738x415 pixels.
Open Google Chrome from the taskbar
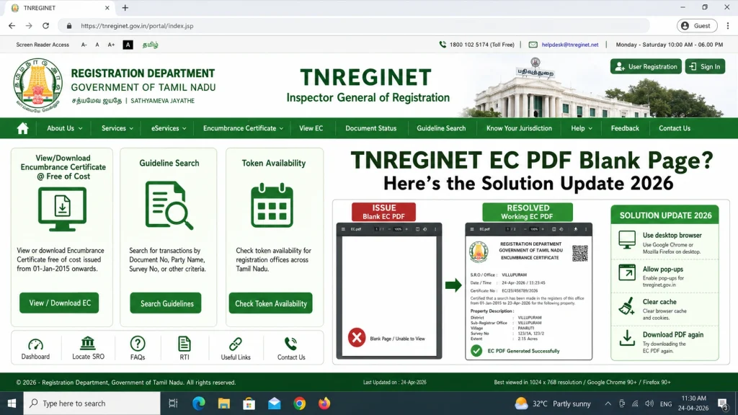coord(299,403)
